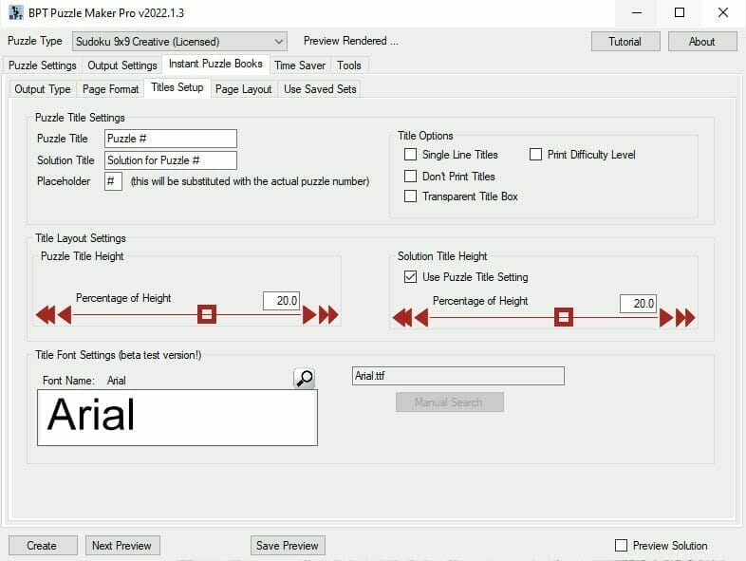
Task: Enable Print Difficulty Level checkbox
Action: point(535,154)
